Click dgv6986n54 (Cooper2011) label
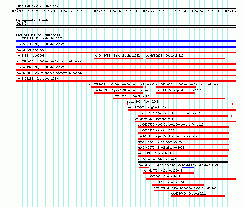 (x=189, y=194)
